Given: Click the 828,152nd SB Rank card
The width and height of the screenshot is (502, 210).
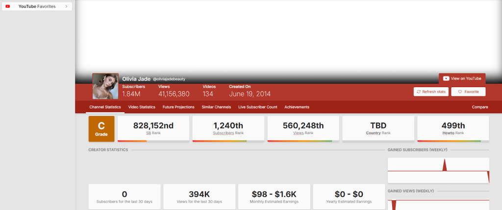Looking at the screenshot, I should (153, 129).
